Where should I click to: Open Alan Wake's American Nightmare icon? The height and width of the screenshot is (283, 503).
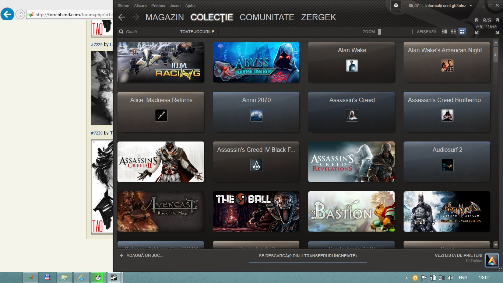(x=447, y=66)
